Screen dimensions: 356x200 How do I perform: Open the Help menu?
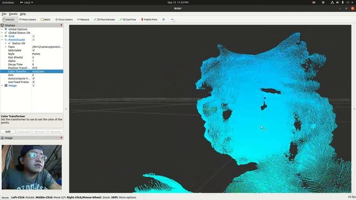[x=23, y=14]
